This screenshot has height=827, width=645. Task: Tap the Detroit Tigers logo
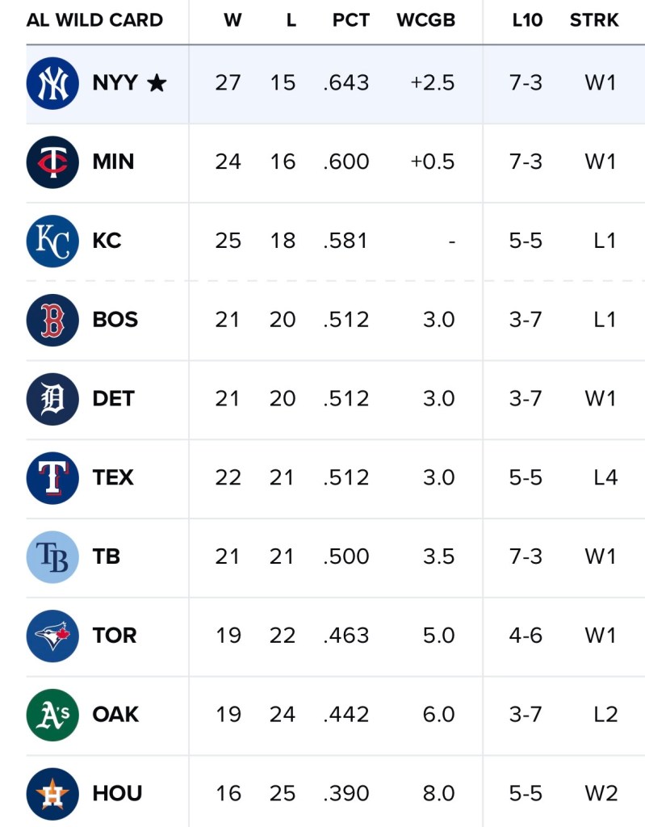(x=52, y=399)
